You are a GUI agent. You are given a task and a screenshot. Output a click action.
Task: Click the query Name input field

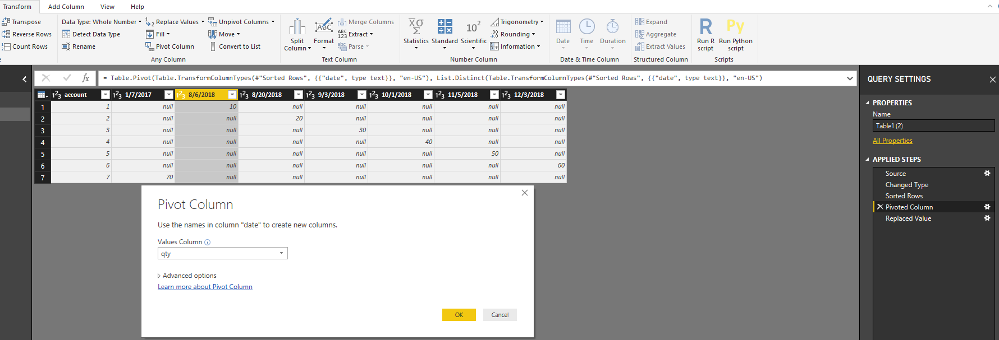(933, 126)
